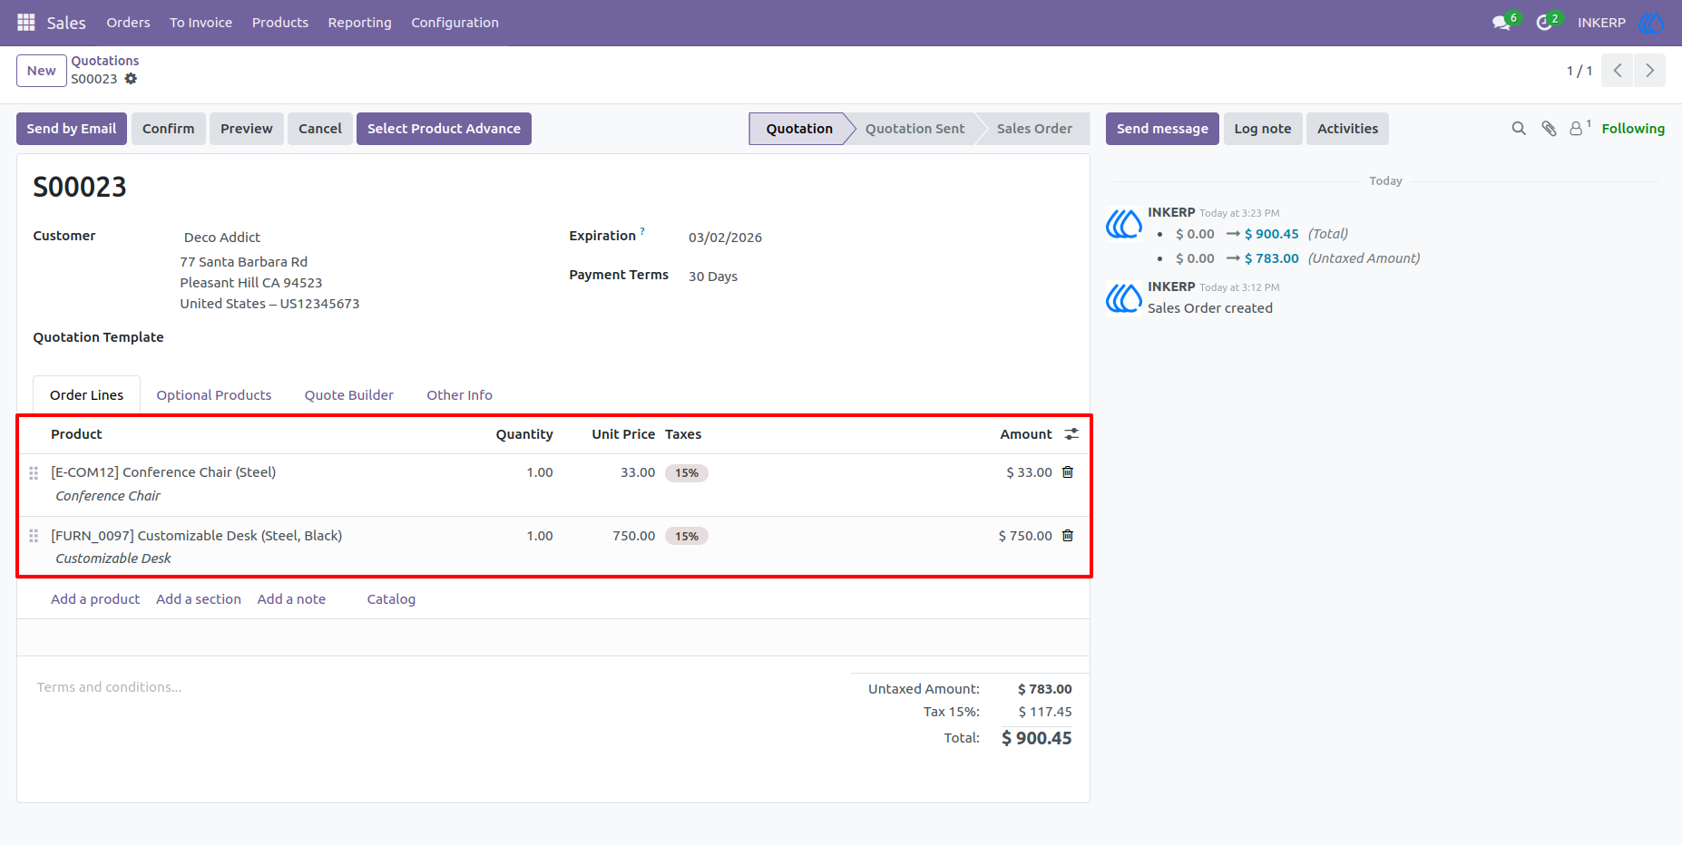Delete the Customizable Desk order line
The image size is (1682, 845).
coord(1068,536)
